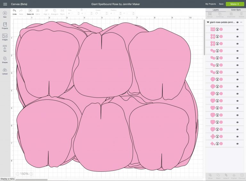Switch to the Layers tab

[216, 10]
